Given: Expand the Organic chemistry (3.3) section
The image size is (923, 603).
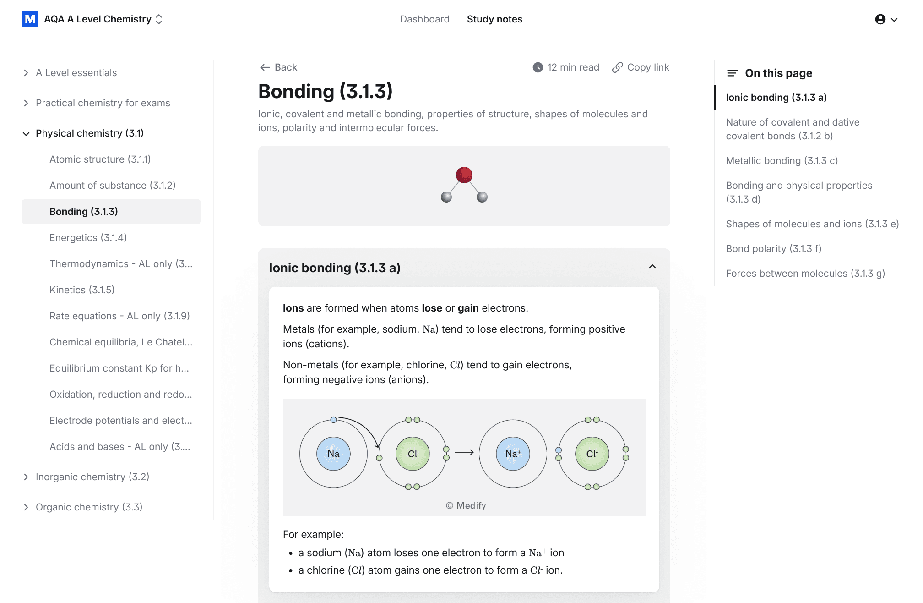Looking at the screenshot, I should point(26,507).
